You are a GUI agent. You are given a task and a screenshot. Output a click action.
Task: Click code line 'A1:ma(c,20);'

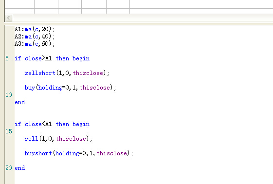[x=35, y=29]
